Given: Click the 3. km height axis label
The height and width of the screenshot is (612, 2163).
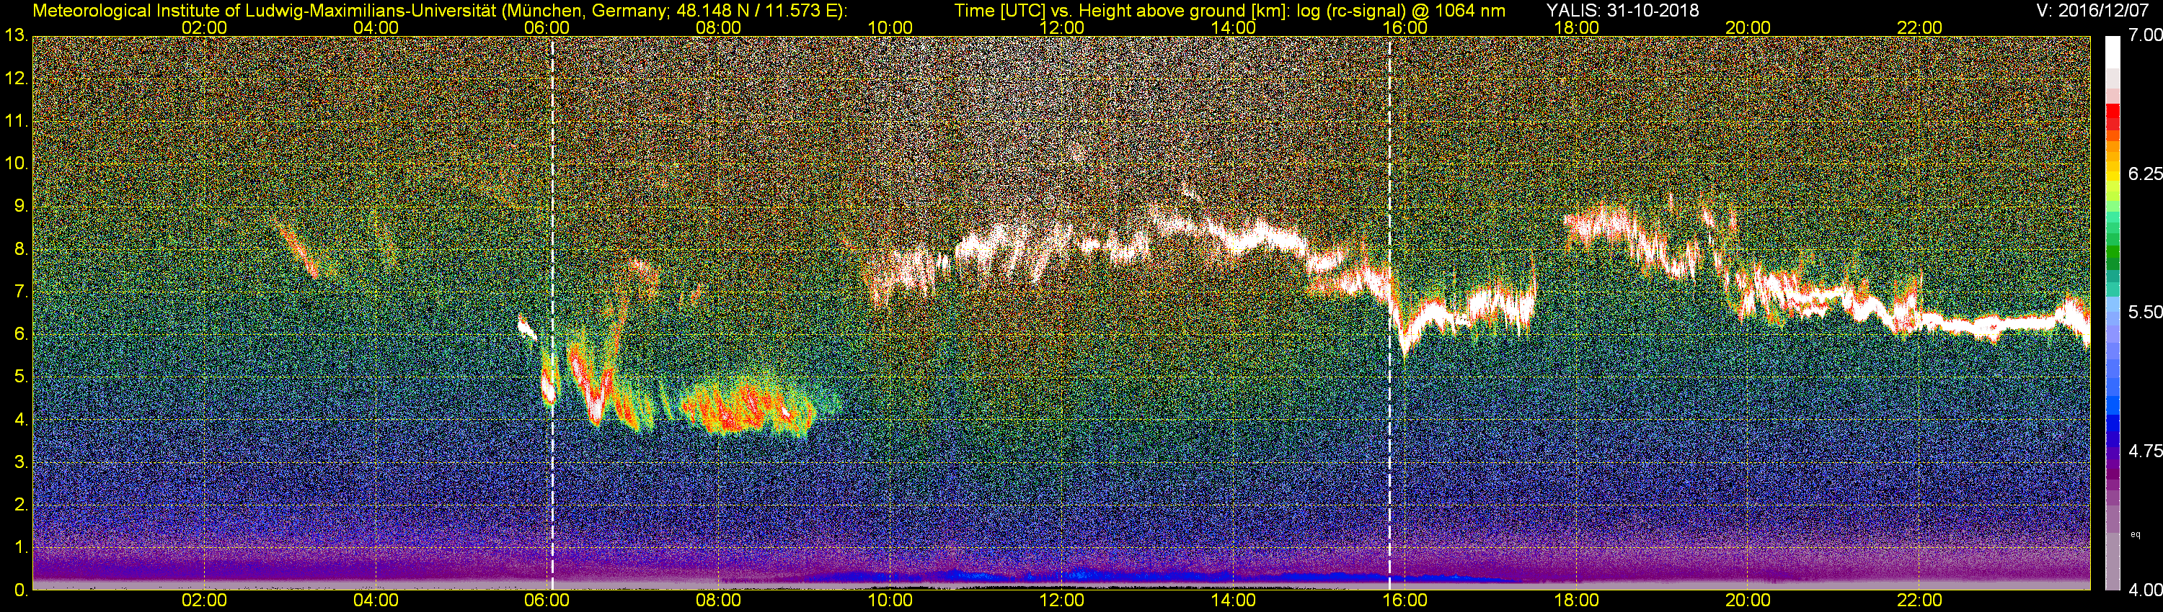Looking at the screenshot, I should (x=20, y=463).
